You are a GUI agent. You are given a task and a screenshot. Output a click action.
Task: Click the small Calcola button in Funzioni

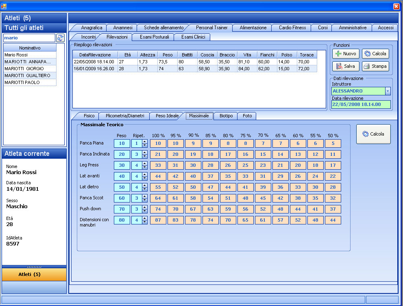coord(375,54)
